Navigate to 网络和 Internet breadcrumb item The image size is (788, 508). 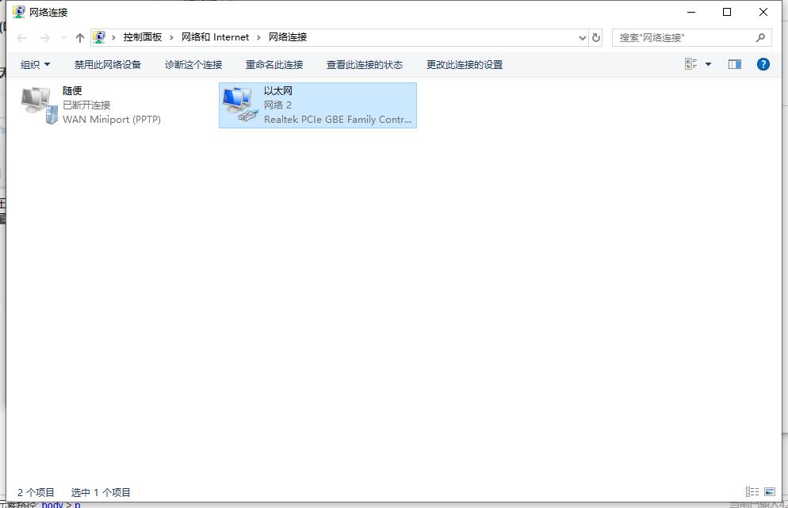click(x=216, y=36)
